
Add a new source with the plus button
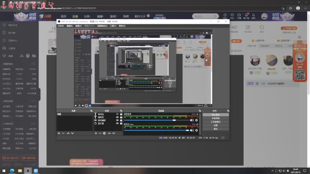(96, 133)
